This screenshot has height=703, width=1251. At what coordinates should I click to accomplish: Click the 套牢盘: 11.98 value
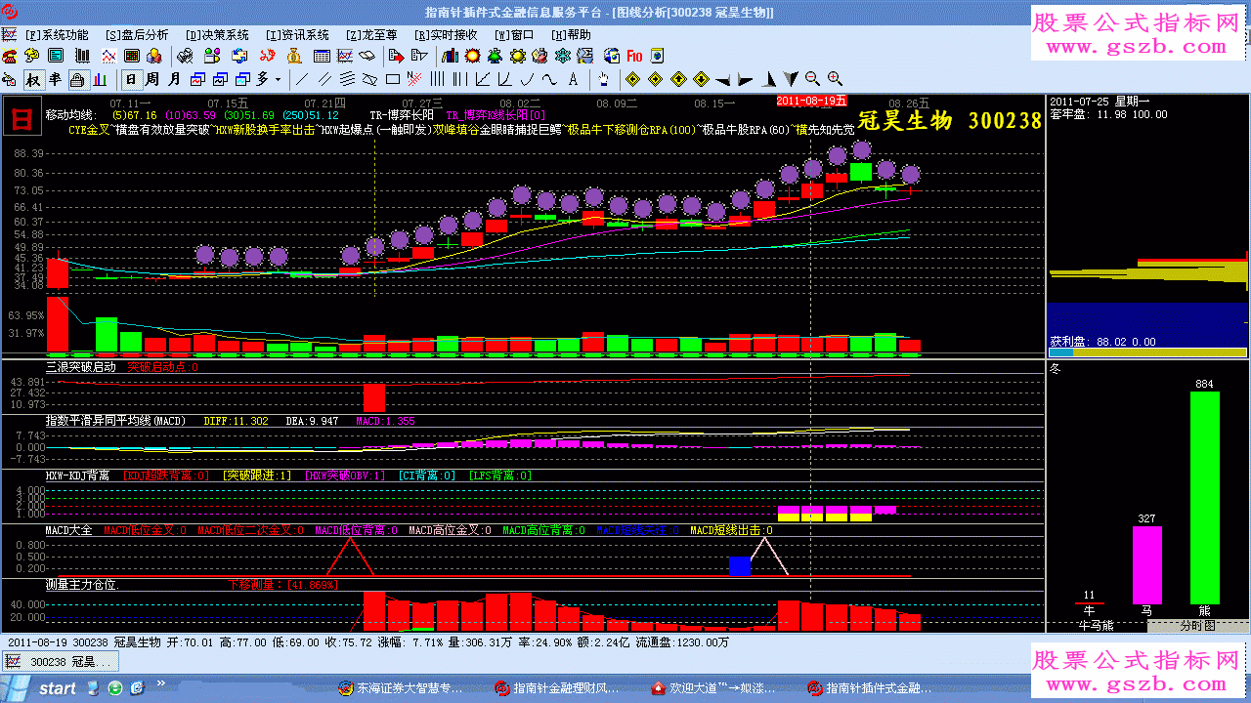[x=1107, y=114]
